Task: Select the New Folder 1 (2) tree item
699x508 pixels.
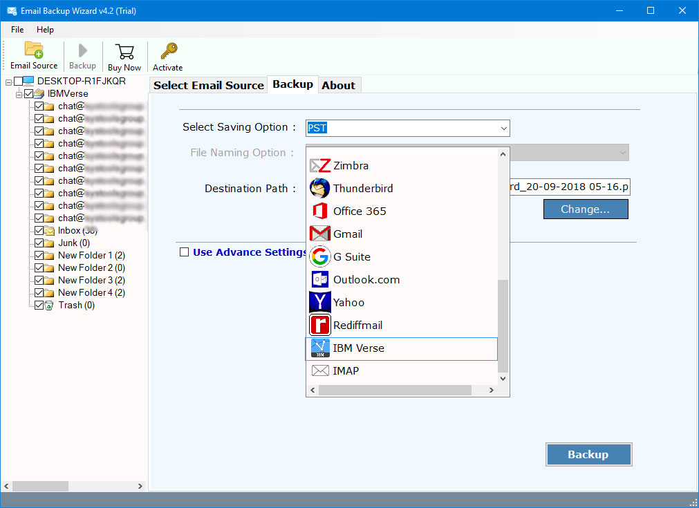Action: (x=91, y=256)
